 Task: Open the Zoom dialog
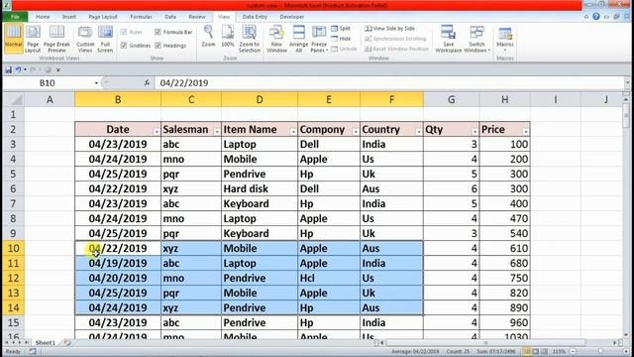pyautogui.click(x=208, y=37)
